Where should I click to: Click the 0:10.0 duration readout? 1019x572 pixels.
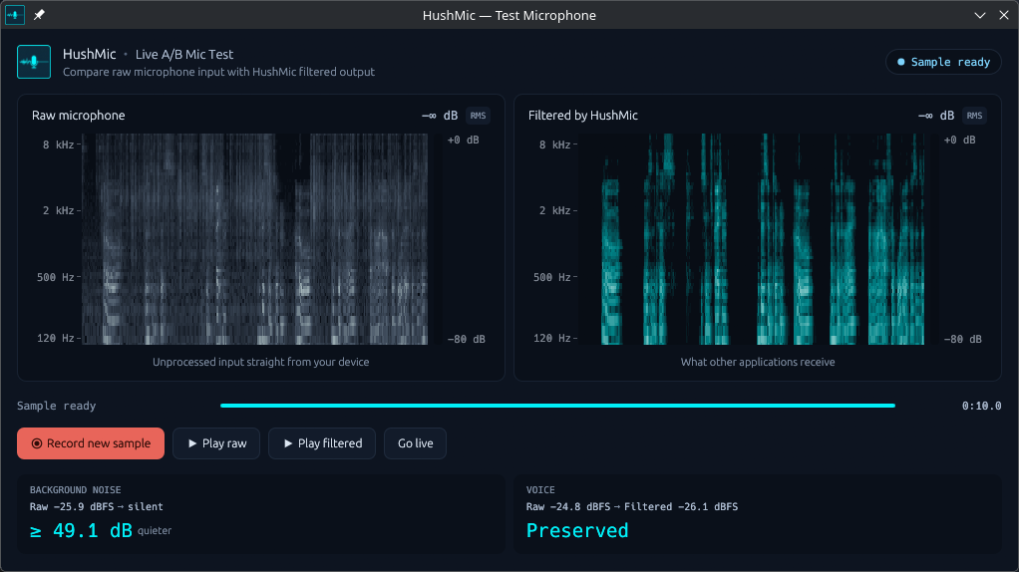(981, 406)
